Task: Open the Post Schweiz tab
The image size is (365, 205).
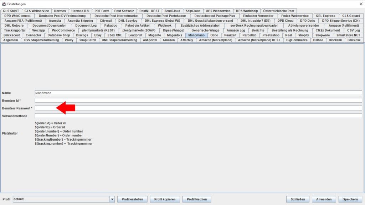Action: (x=124, y=11)
